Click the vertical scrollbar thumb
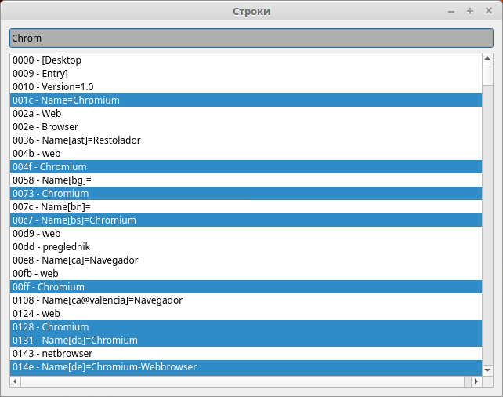This screenshot has width=503, height=397. point(487,75)
